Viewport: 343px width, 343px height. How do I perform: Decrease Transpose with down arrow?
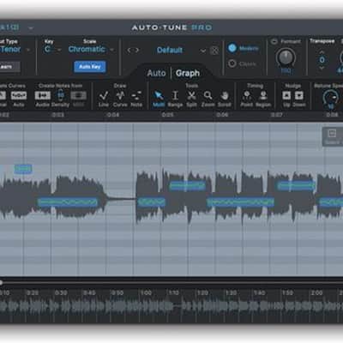tap(322, 68)
